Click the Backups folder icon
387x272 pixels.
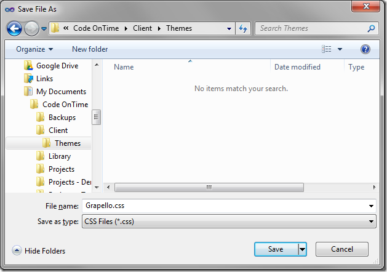tap(40, 117)
